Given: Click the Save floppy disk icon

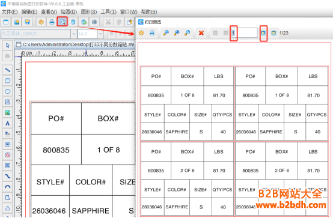Looking at the screenshot, I should [27, 22].
